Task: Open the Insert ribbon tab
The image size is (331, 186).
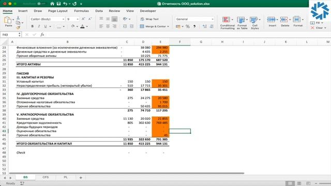Action: click(23, 11)
